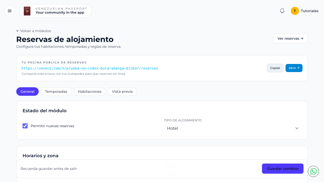Open the public reservations URL link
The image size is (324, 182).
tap(90, 68)
